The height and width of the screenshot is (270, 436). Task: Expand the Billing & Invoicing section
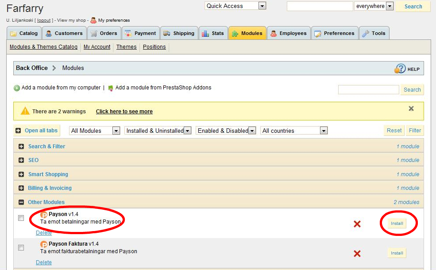coord(21,188)
